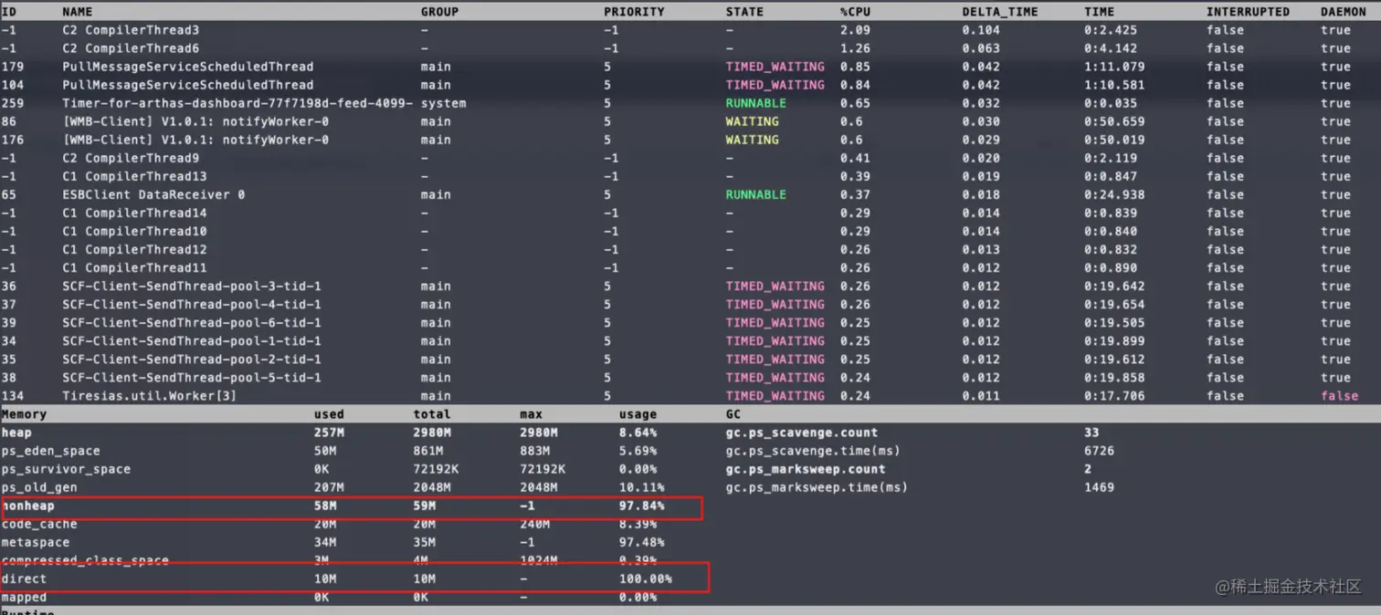Click the 97.48% metaspace usage value
Image resolution: width=1381 pixels, height=615 pixels.
641,542
